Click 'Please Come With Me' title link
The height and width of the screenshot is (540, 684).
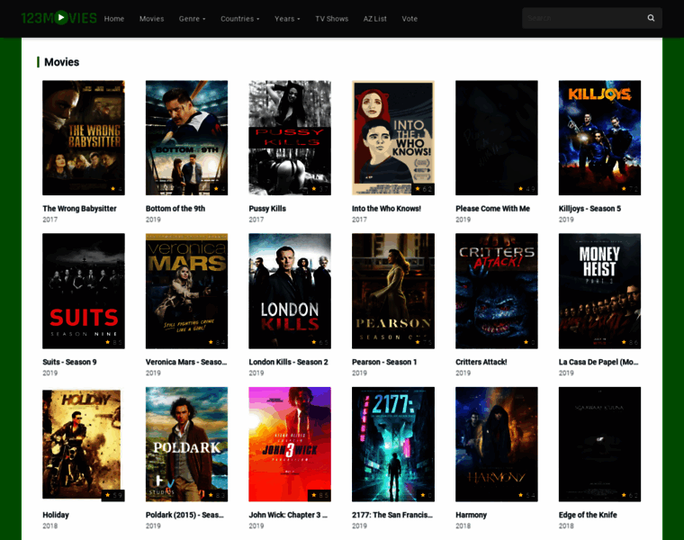coord(492,209)
